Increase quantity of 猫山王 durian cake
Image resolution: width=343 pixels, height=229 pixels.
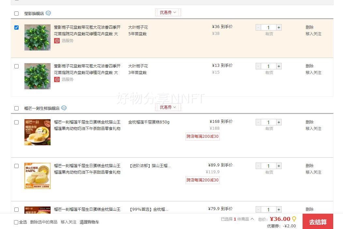(x=279, y=166)
